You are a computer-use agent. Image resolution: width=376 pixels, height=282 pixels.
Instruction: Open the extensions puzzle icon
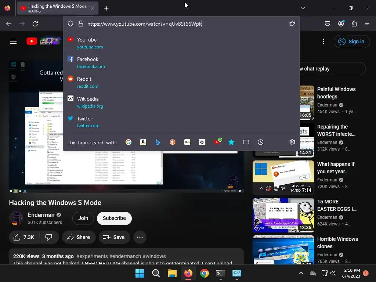click(354, 23)
